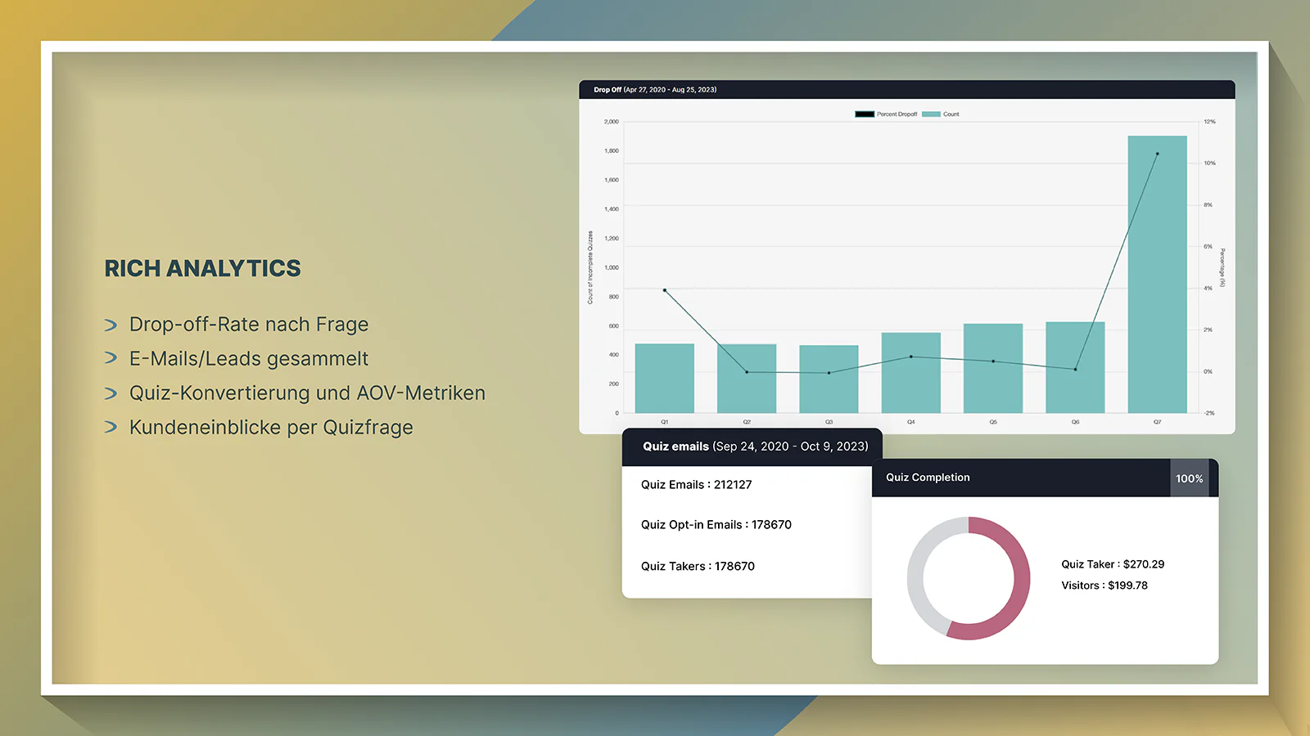Click the RICH ANALYTICS heading
1310x736 pixels.
tap(202, 268)
